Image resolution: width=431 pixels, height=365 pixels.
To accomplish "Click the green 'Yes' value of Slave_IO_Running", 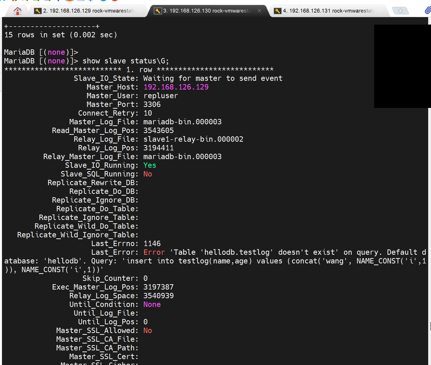I will pyautogui.click(x=150, y=165).
